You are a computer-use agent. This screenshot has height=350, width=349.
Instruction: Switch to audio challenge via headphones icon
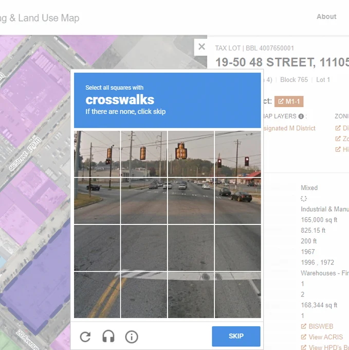108,337
